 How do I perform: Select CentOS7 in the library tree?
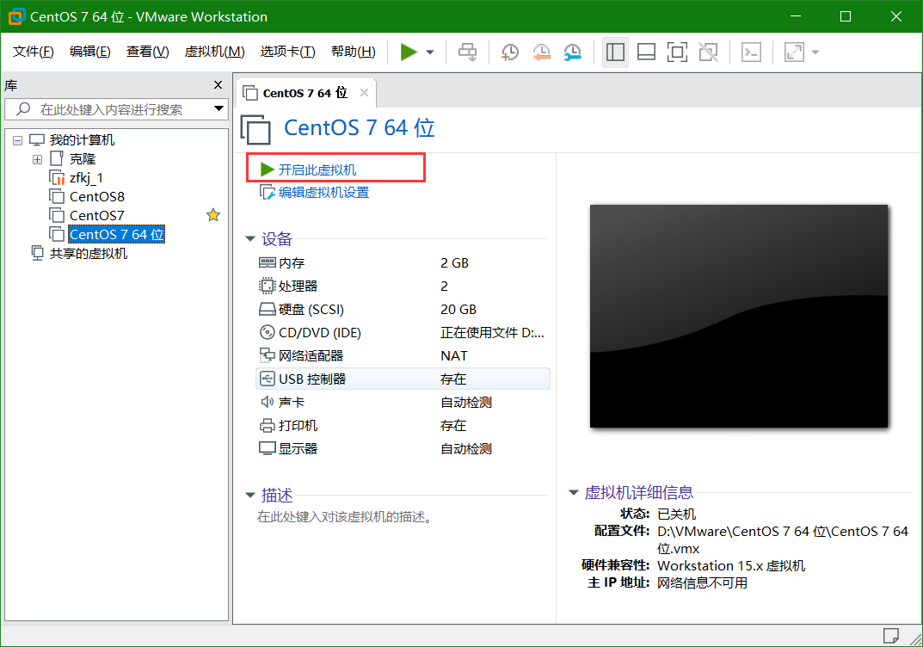point(96,215)
